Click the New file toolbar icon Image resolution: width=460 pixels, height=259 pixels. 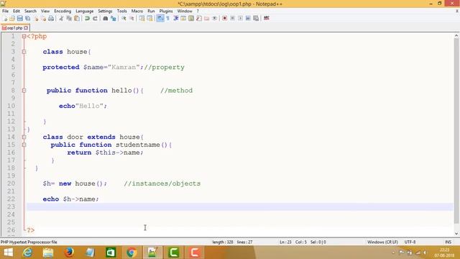point(5,19)
